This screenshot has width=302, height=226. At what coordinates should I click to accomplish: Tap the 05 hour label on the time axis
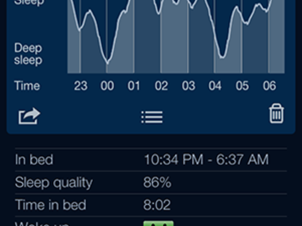coord(242,86)
